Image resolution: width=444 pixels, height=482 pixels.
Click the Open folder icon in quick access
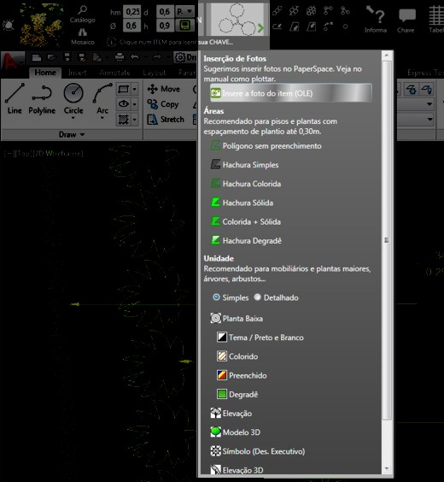51,57
